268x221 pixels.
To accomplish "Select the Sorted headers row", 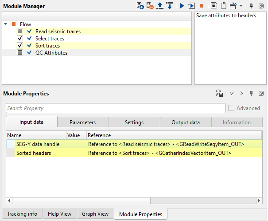I will [34, 153].
